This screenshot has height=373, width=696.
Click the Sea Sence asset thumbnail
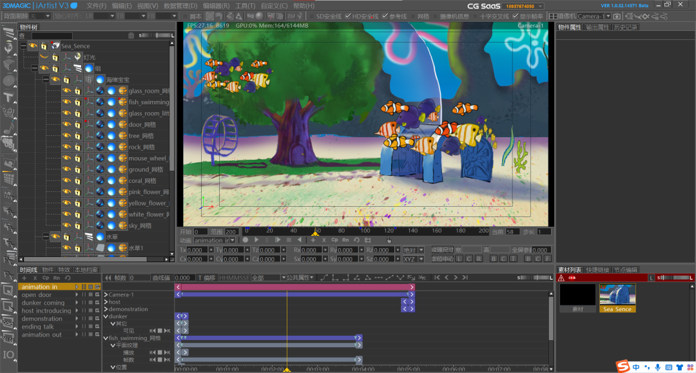(x=617, y=298)
